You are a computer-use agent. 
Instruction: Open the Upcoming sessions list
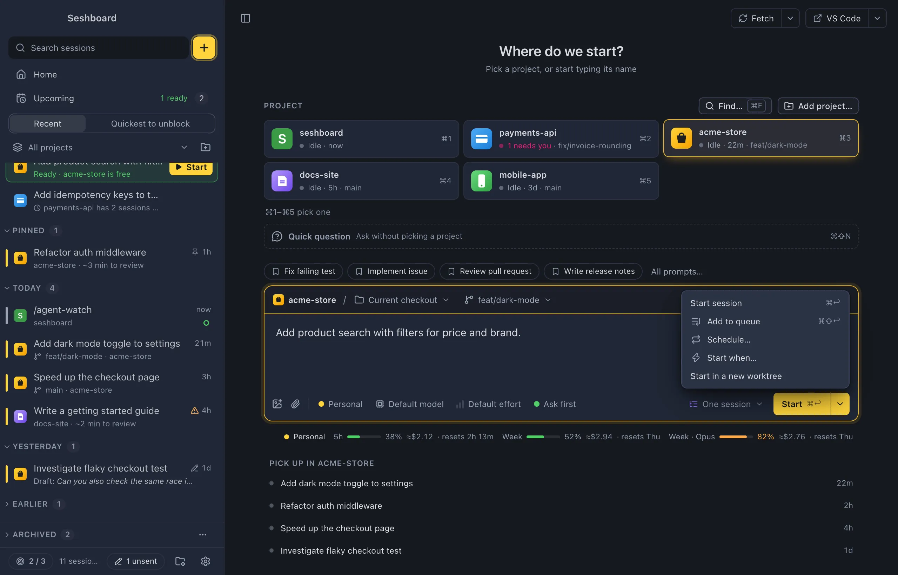[112, 98]
